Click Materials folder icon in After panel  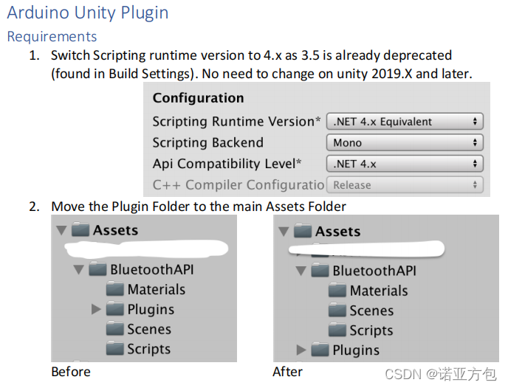[x=337, y=290]
